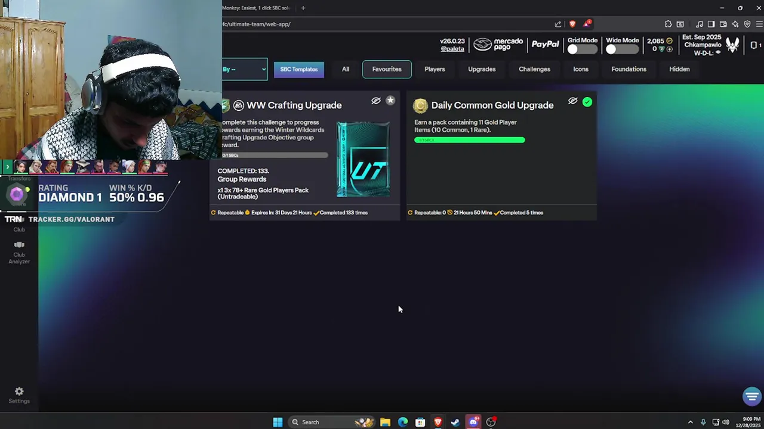Open File Explorer from the taskbar

tap(385, 422)
